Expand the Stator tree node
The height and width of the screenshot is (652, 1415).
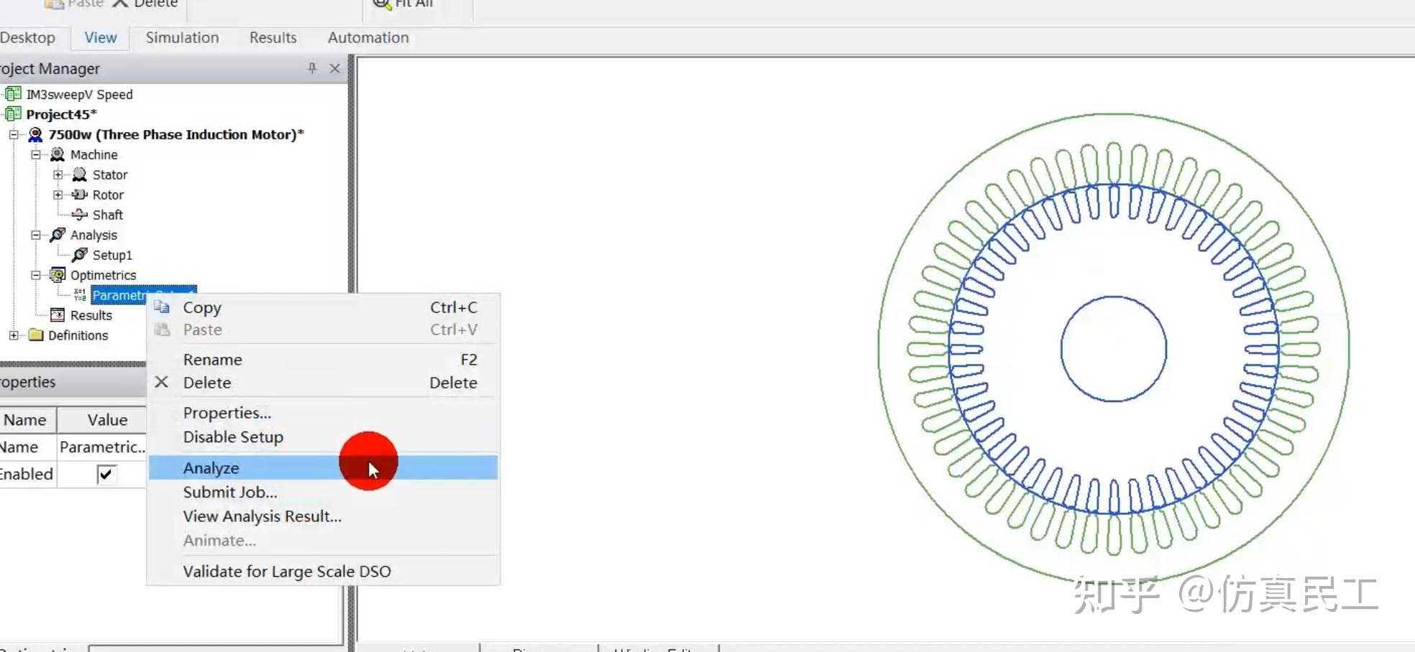pos(58,174)
